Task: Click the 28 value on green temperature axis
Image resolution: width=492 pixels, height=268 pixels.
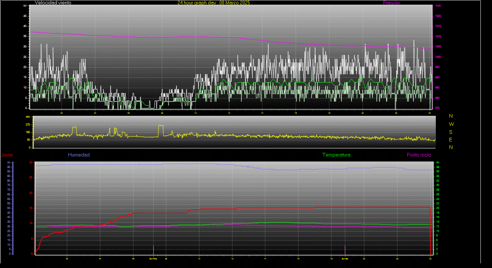Action: tap(438, 190)
